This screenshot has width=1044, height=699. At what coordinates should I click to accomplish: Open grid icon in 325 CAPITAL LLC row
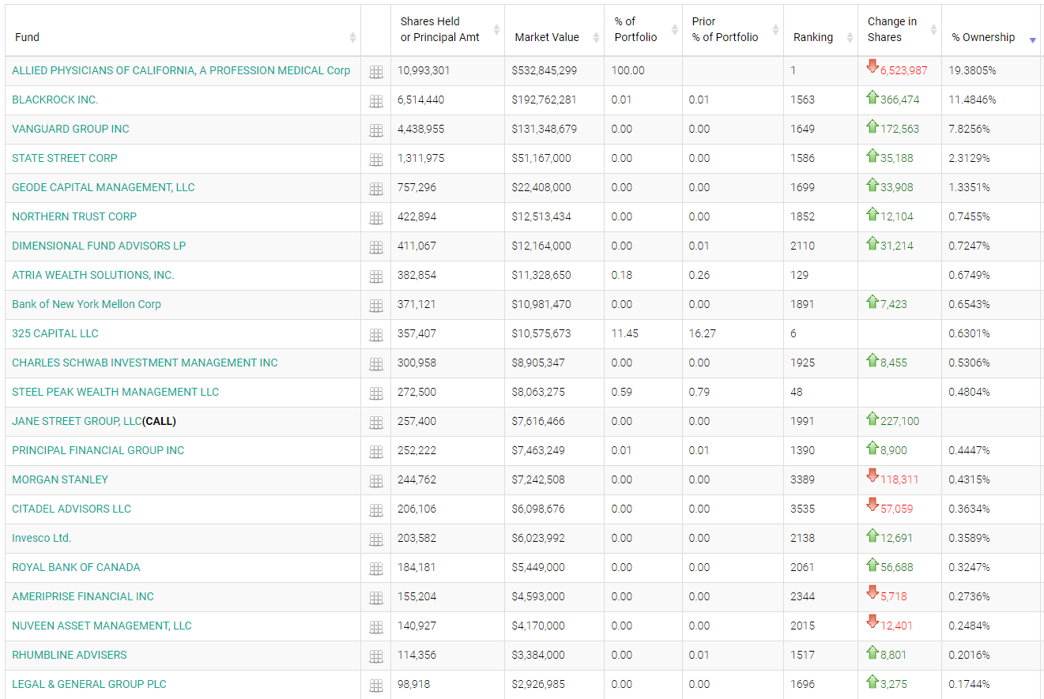click(x=376, y=335)
